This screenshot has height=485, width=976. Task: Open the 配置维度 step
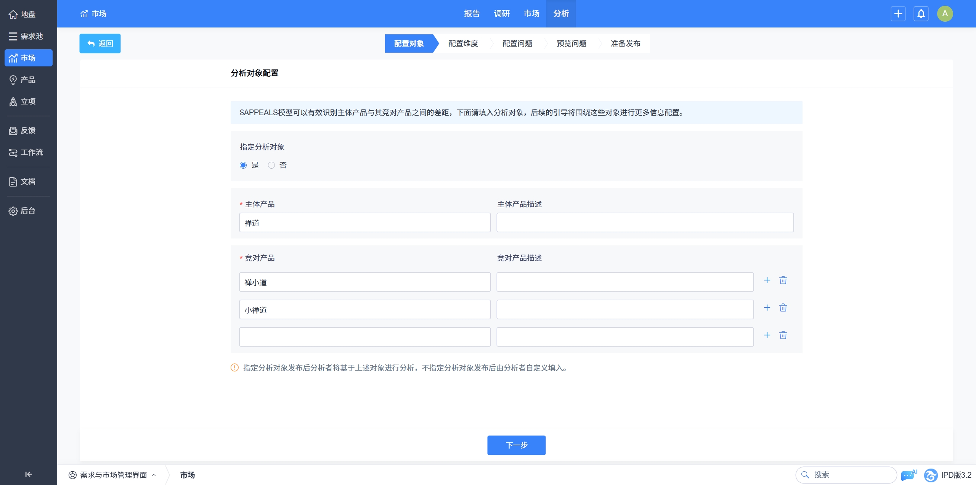pyautogui.click(x=463, y=44)
